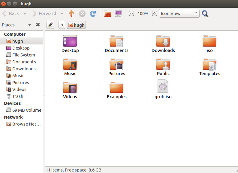
Task: Zoom out with the minus icon
Action: (x=131, y=14)
